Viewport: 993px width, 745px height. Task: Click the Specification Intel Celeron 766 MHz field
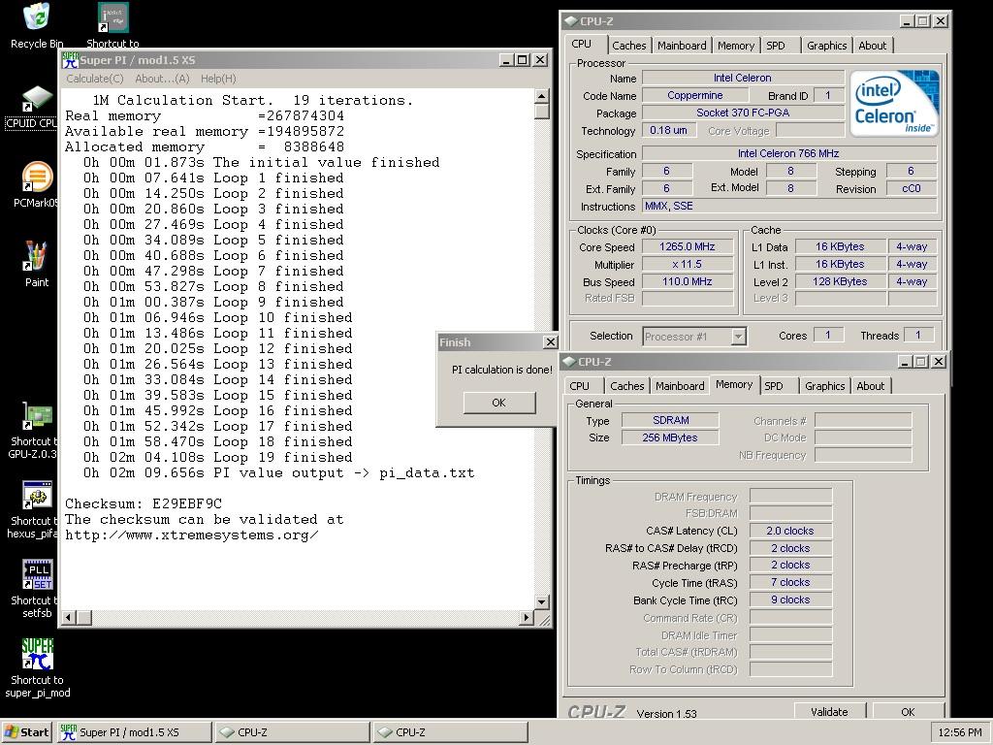point(788,153)
